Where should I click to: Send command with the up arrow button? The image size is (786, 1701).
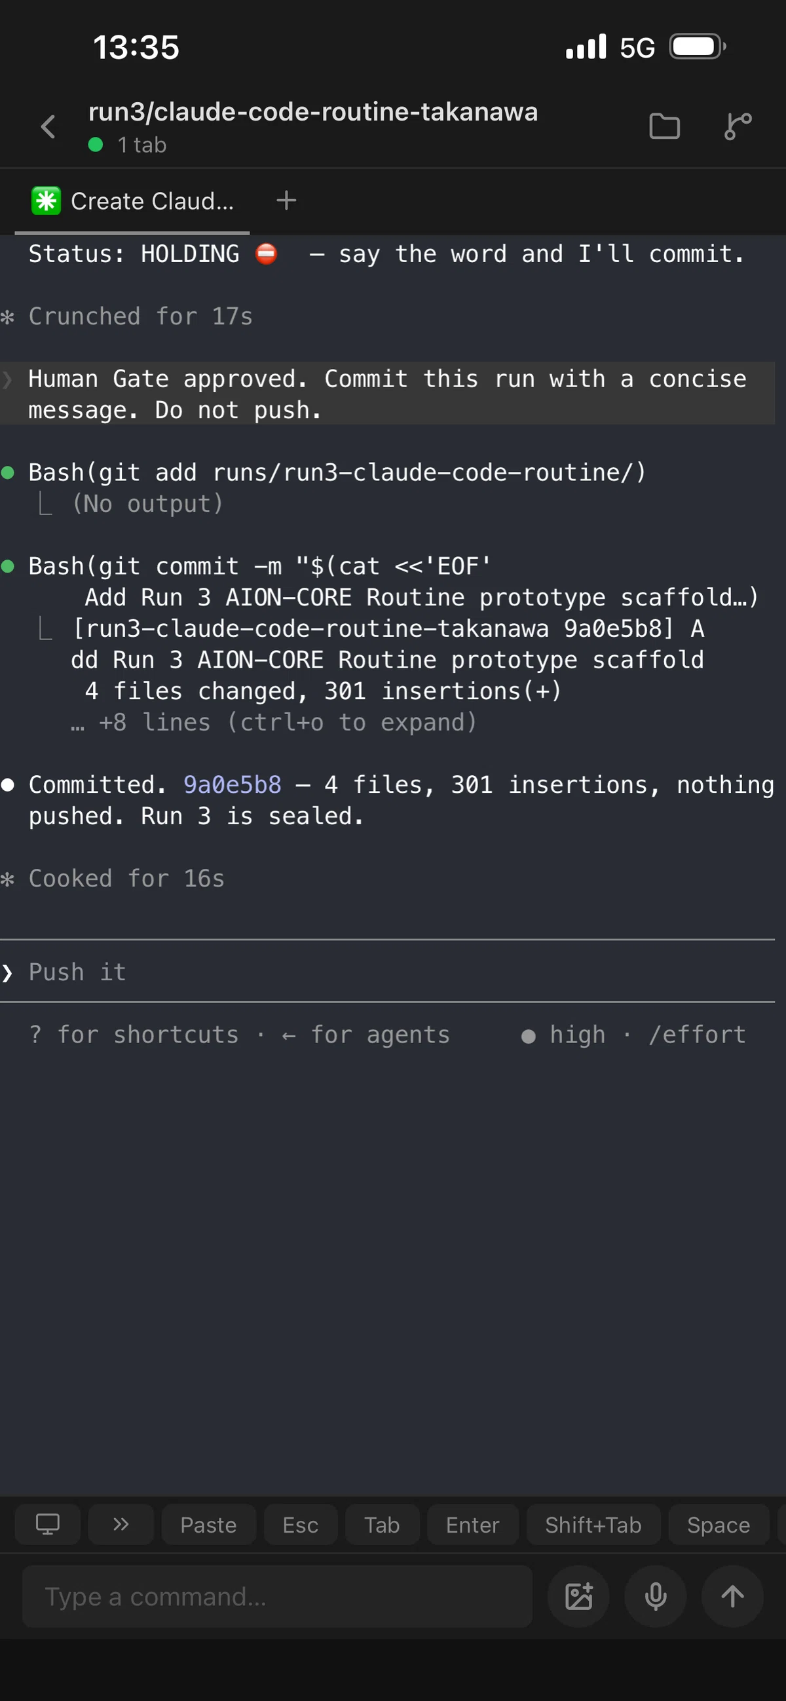(732, 1596)
